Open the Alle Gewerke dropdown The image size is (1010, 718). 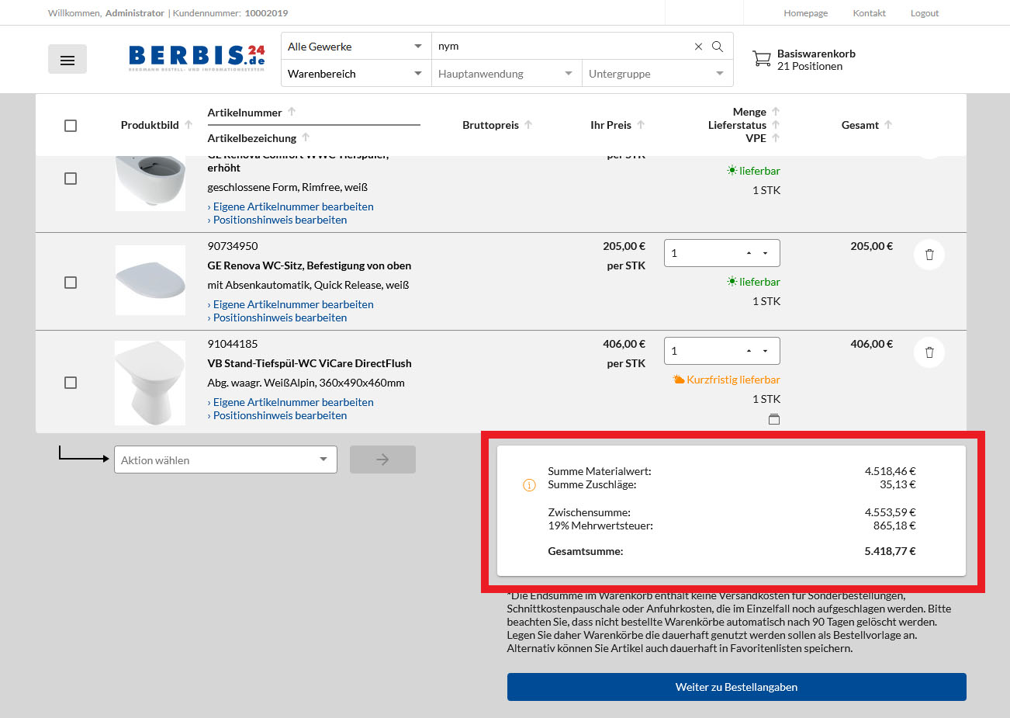(356, 47)
